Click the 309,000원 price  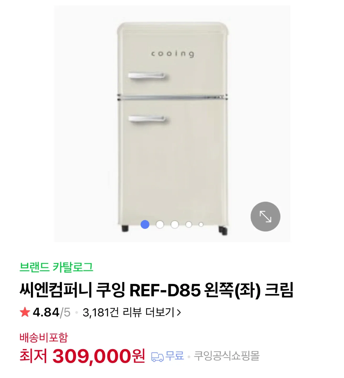coord(98,356)
